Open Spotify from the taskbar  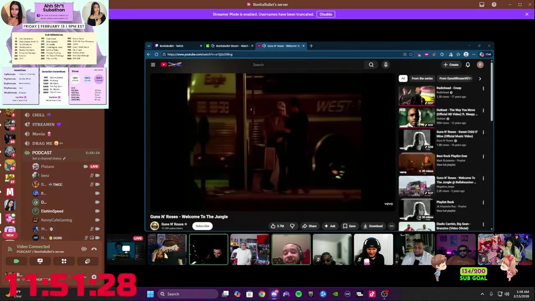click(298, 294)
